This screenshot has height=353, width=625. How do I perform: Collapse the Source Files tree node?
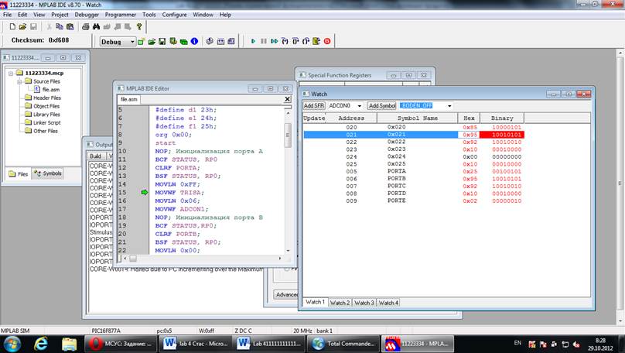pos(19,82)
